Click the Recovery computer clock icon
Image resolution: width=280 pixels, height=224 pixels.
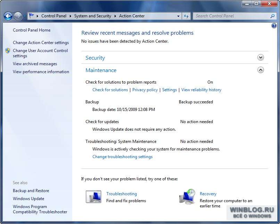[187, 196]
